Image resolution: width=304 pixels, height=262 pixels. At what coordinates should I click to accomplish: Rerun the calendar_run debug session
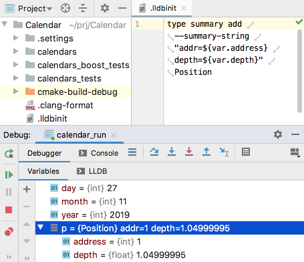9,153
